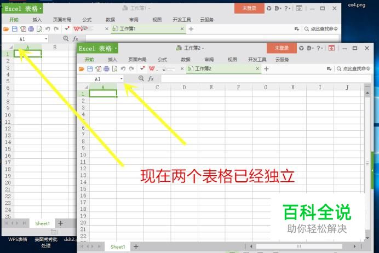The height and width of the screenshot is (253, 379).
Task: Select the 工作簿1 document tab
Action: (x=148, y=29)
